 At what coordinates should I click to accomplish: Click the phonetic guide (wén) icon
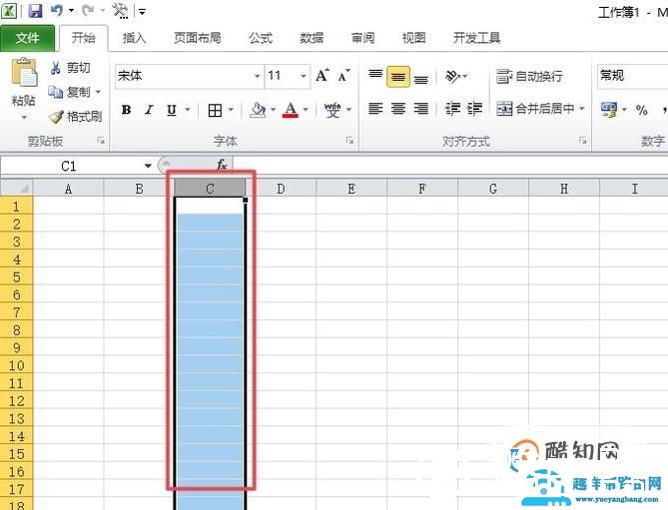click(x=333, y=110)
